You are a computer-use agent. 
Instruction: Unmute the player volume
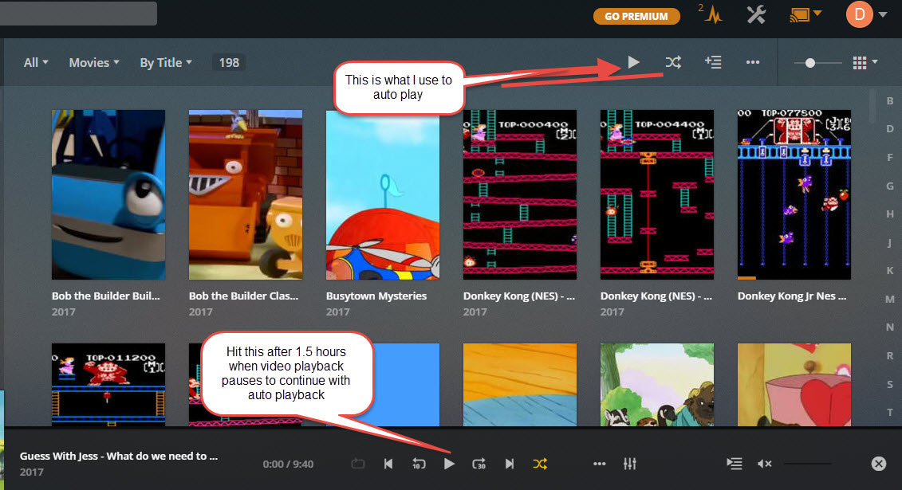764,464
